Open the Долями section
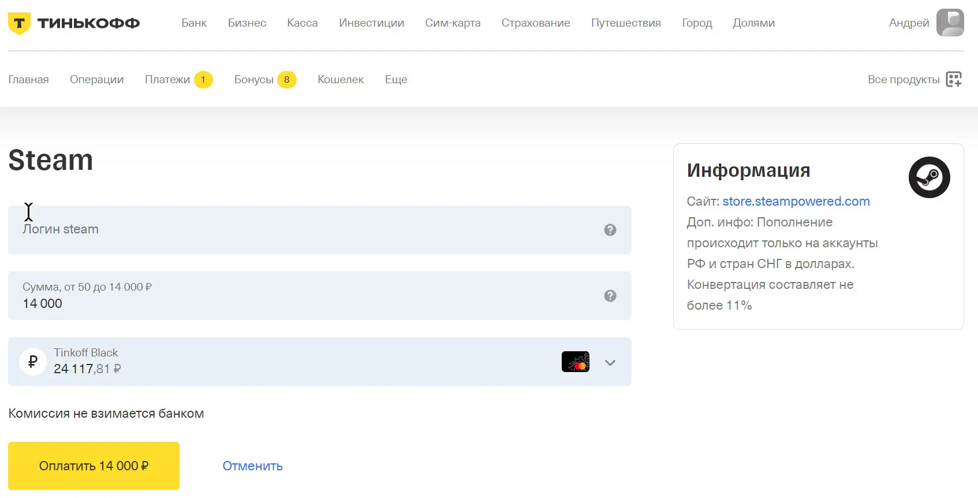The width and height of the screenshot is (978, 498). [x=754, y=23]
